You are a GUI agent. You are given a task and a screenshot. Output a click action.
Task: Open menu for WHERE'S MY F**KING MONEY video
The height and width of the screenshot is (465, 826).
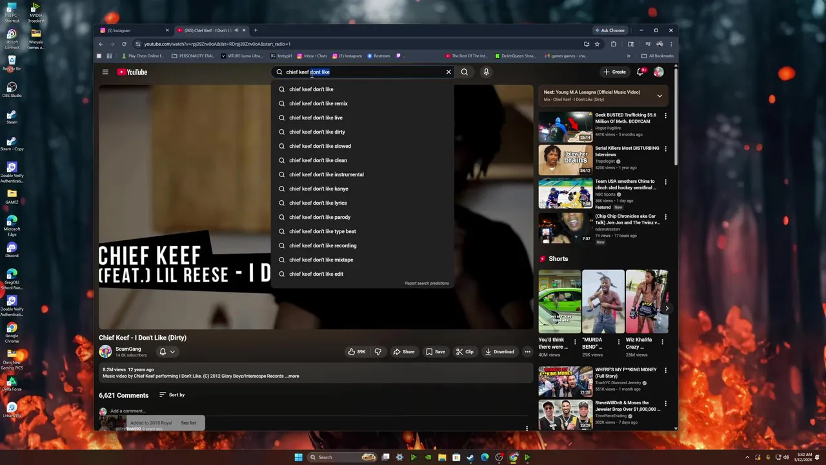coord(665,370)
